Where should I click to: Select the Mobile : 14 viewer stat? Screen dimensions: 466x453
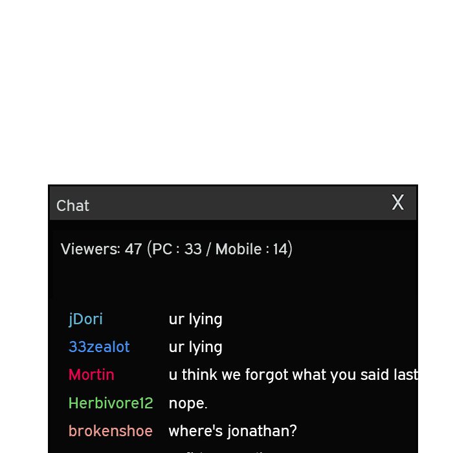[251, 249]
